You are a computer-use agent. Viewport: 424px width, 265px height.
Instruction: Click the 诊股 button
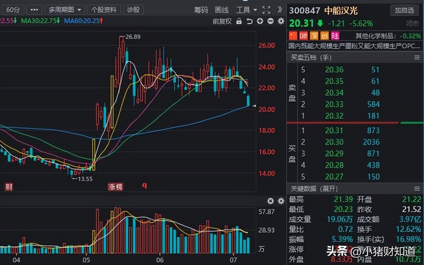132,10
